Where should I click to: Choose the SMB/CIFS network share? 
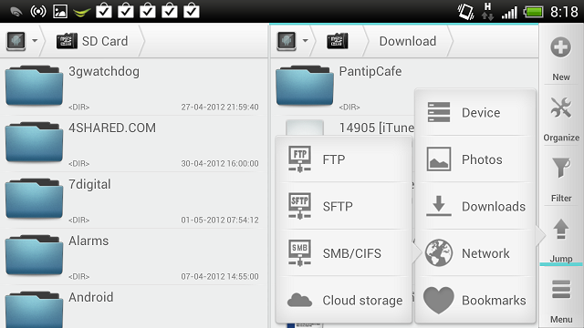pos(343,253)
